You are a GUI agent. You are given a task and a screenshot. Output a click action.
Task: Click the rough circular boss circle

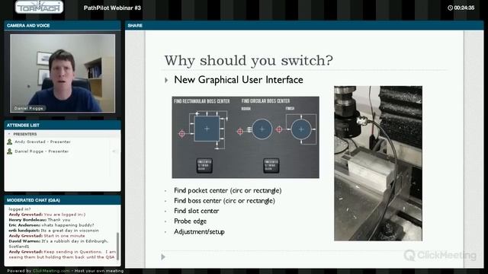click(x=262, y=129)
